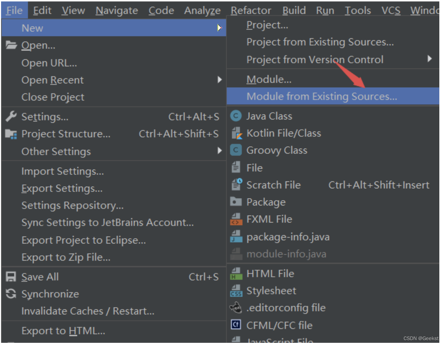Select the Scratch File label

273,185
